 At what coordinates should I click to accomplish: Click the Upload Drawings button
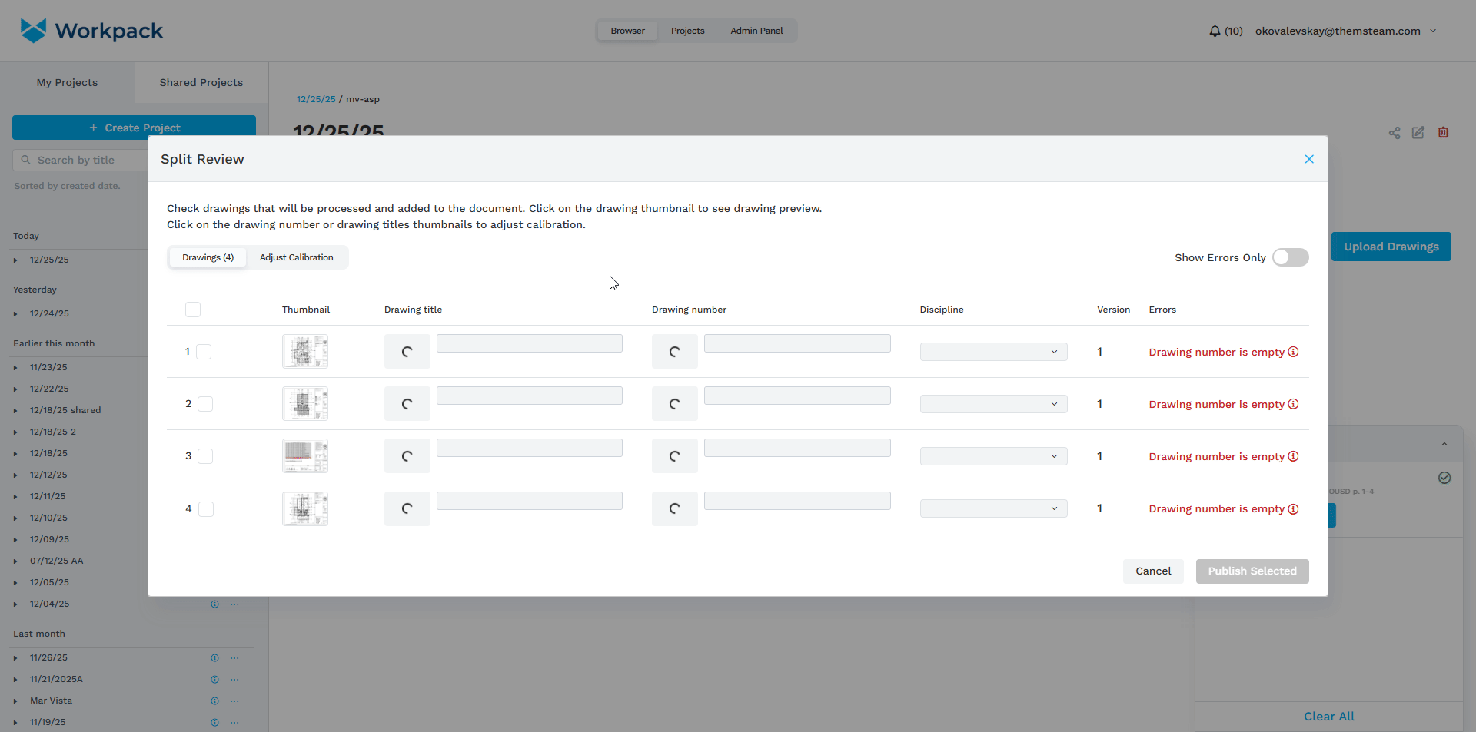click(1391, 247)
